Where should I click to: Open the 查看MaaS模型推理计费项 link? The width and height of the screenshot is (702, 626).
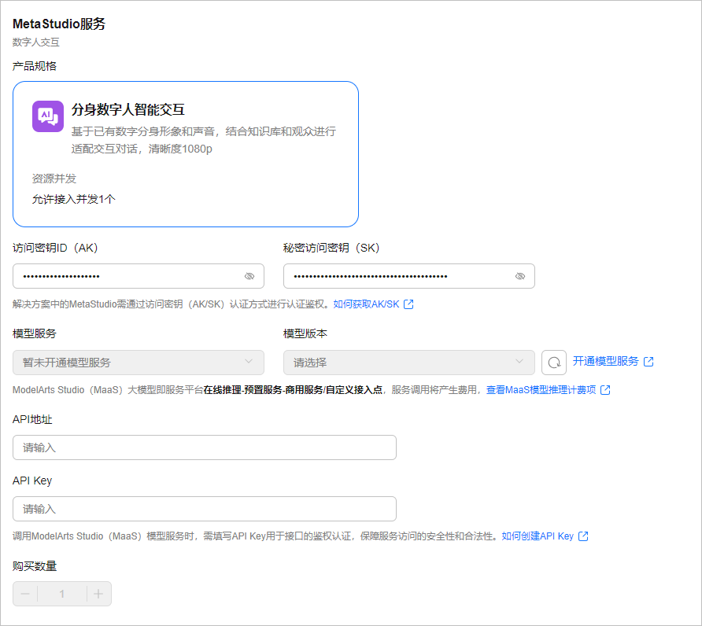(541, 390)
